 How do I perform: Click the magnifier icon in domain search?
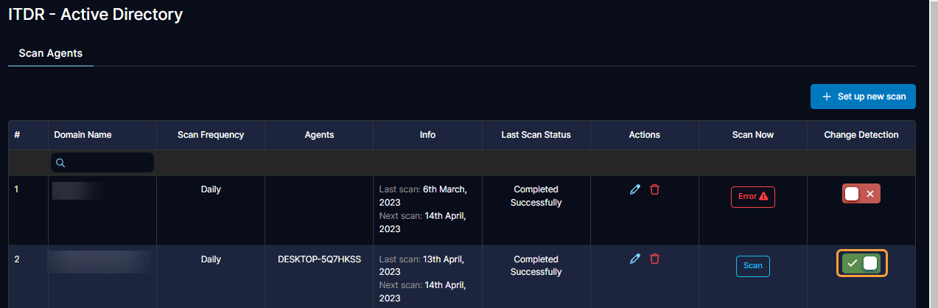[60, 163]
